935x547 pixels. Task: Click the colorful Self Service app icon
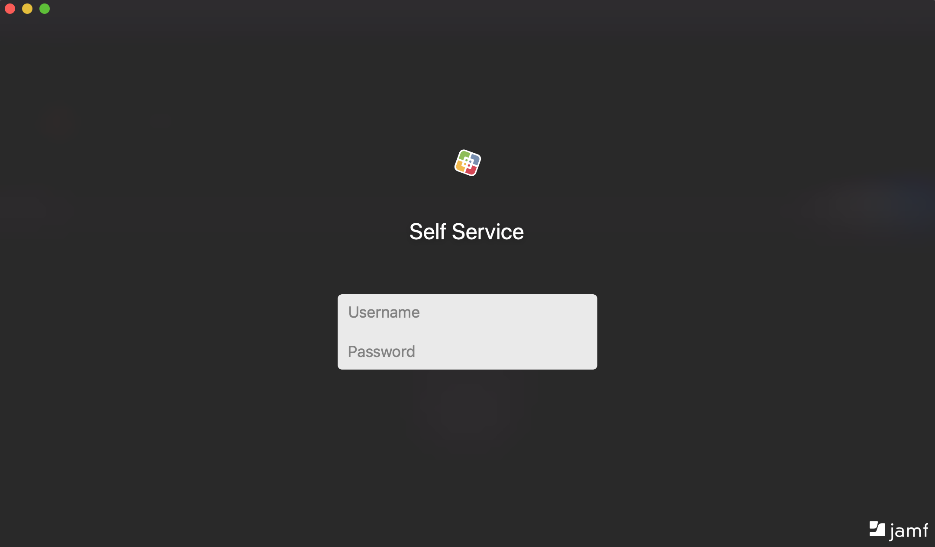467,163
